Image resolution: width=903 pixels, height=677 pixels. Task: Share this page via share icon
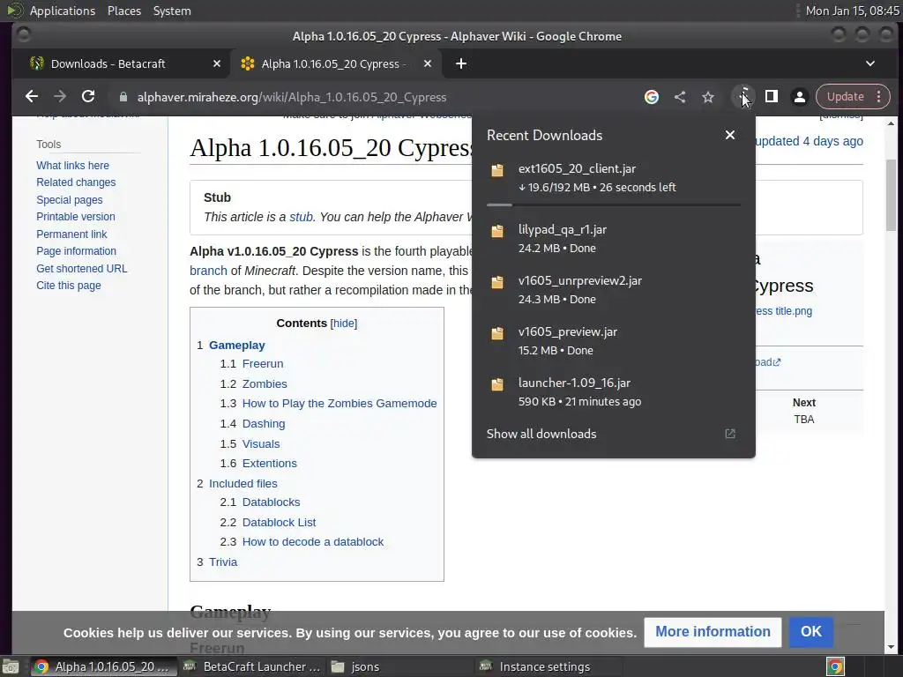(680, 97)
